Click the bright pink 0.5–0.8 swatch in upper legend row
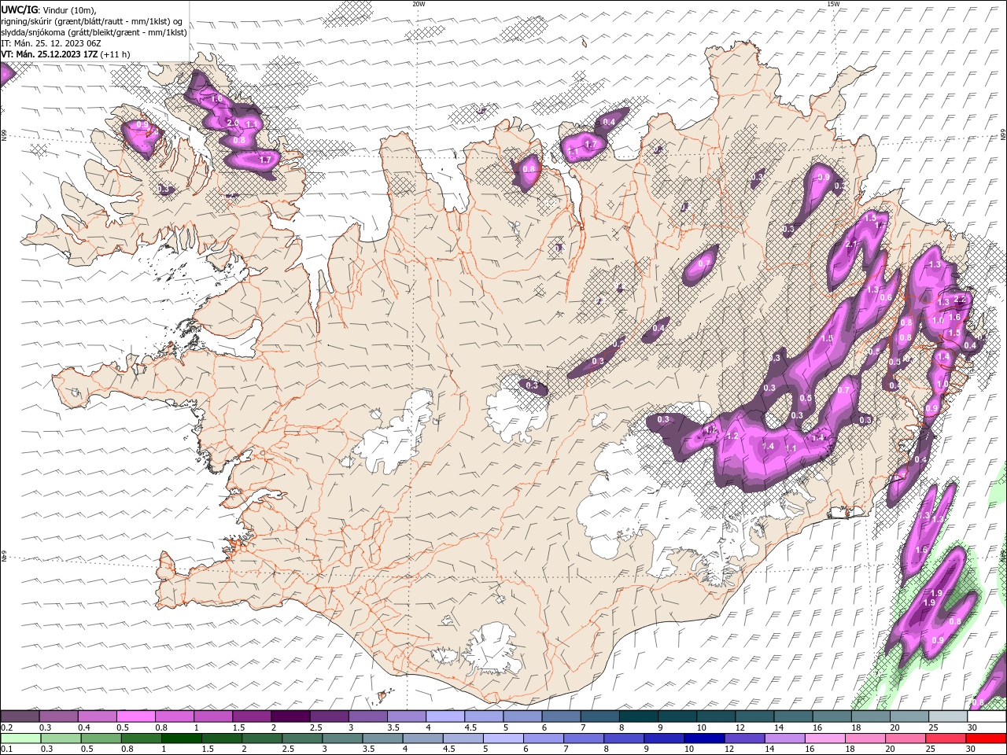Image resolution: width=1007 pixels, height=755 pixels. pyautogui.click(x=136, y=716)
